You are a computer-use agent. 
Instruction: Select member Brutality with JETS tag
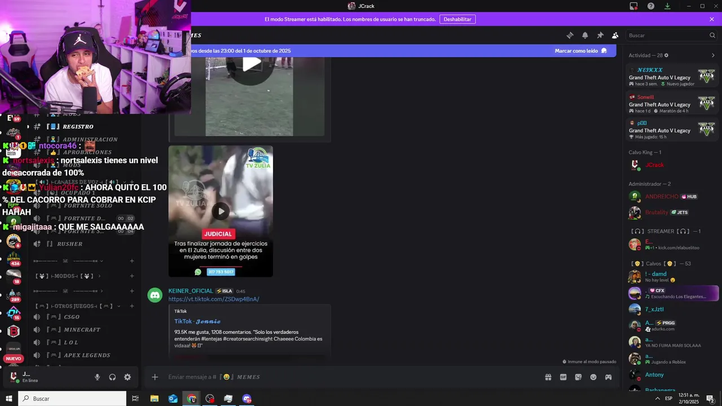point(672,212)
